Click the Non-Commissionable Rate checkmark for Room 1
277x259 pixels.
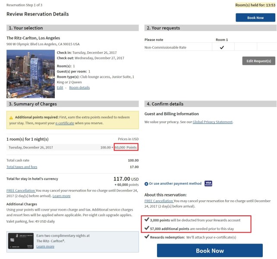click(222, 47)
